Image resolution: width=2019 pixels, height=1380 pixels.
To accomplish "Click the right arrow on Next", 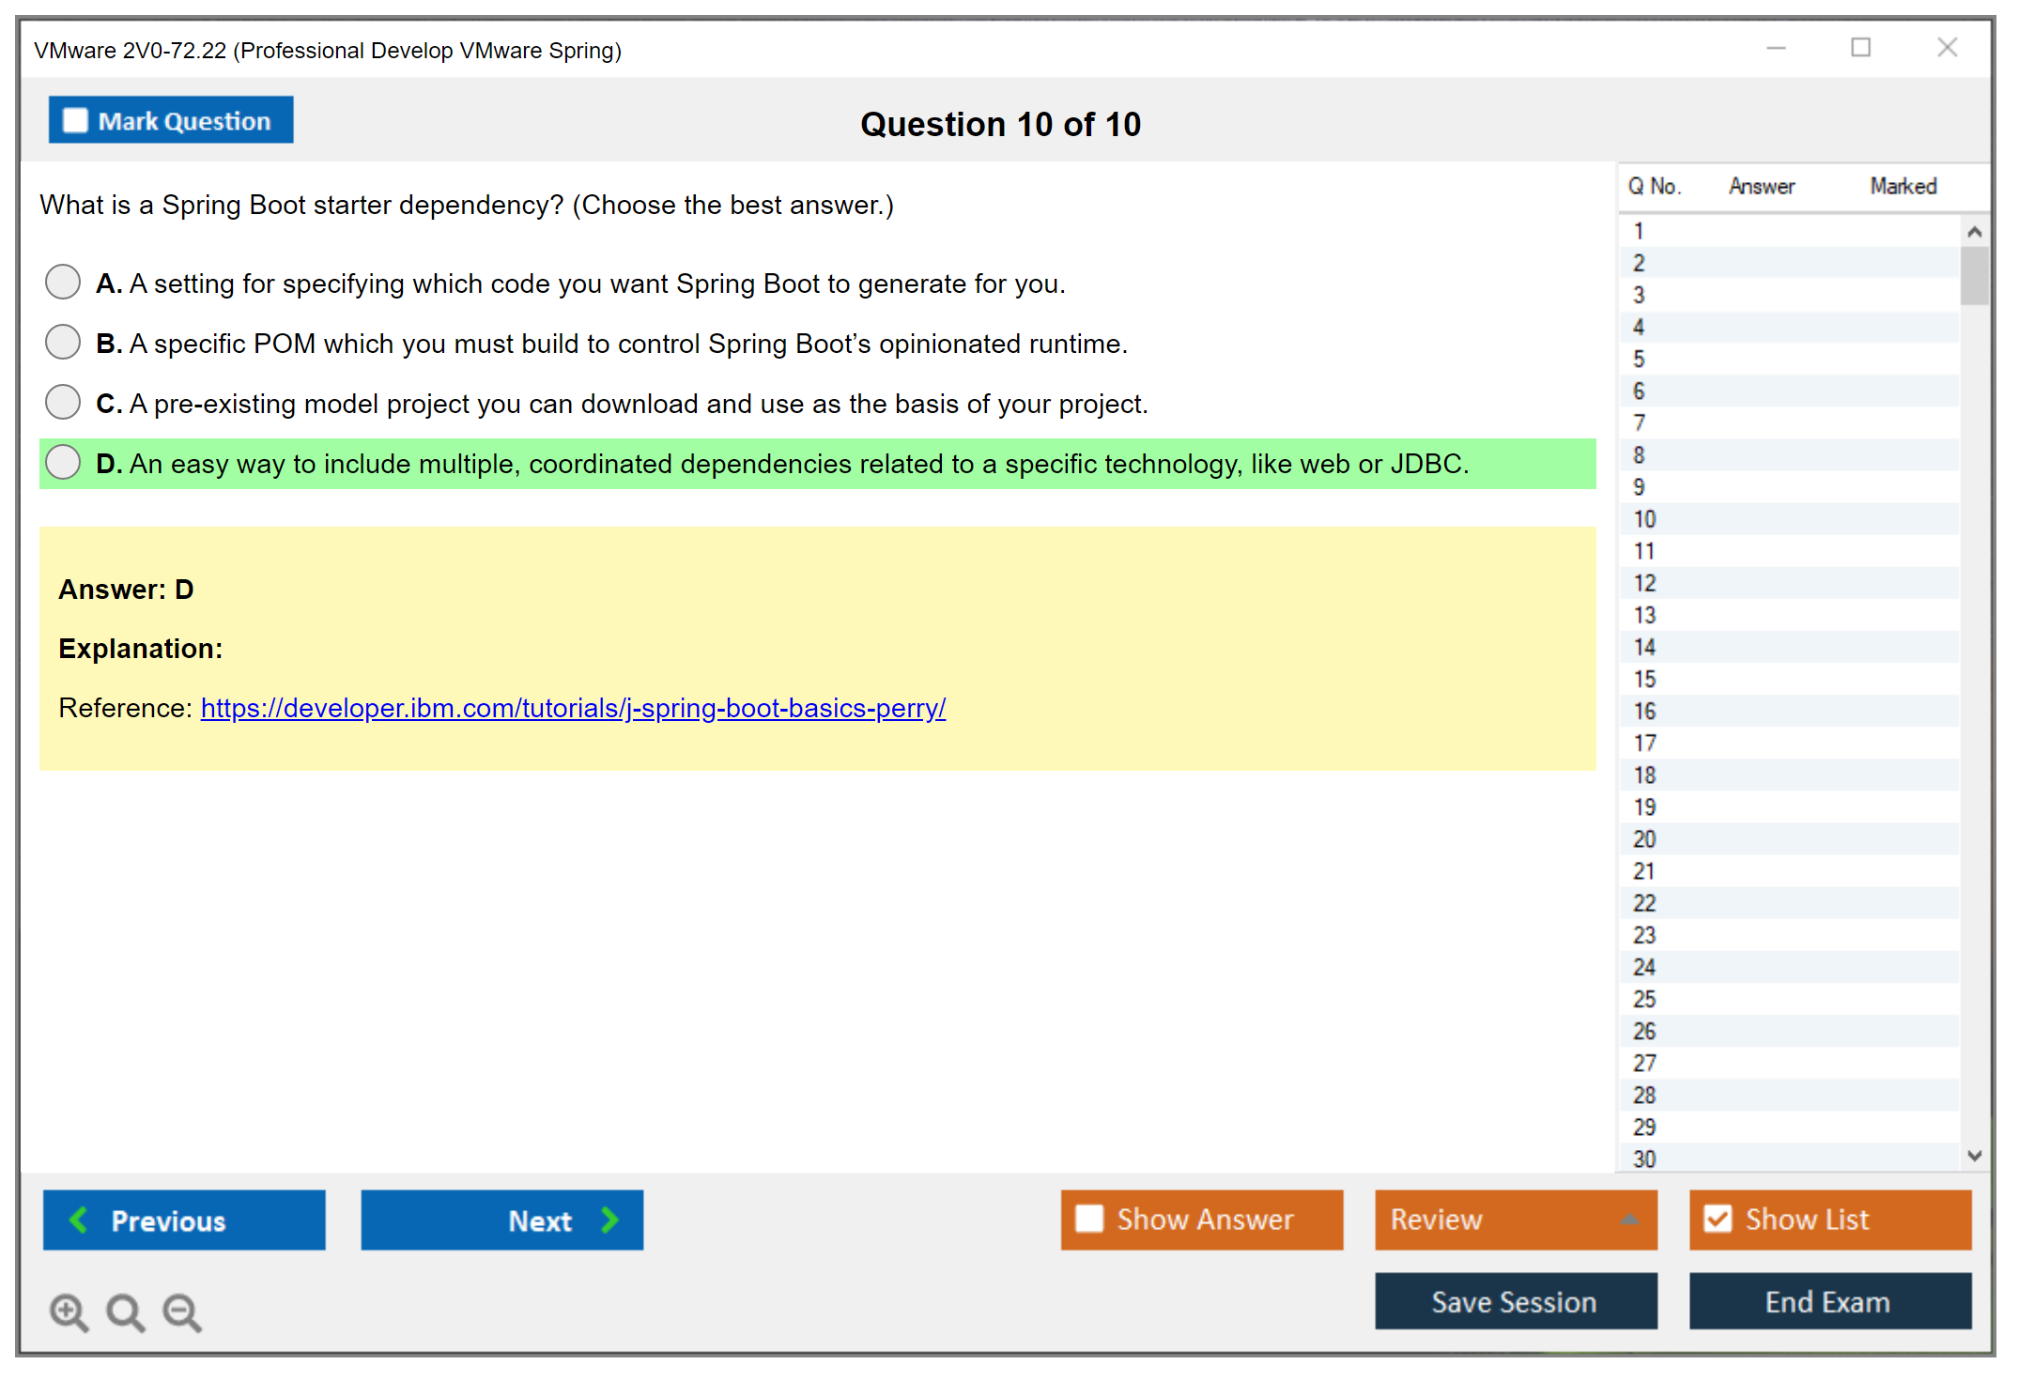I will [609, 1219].
